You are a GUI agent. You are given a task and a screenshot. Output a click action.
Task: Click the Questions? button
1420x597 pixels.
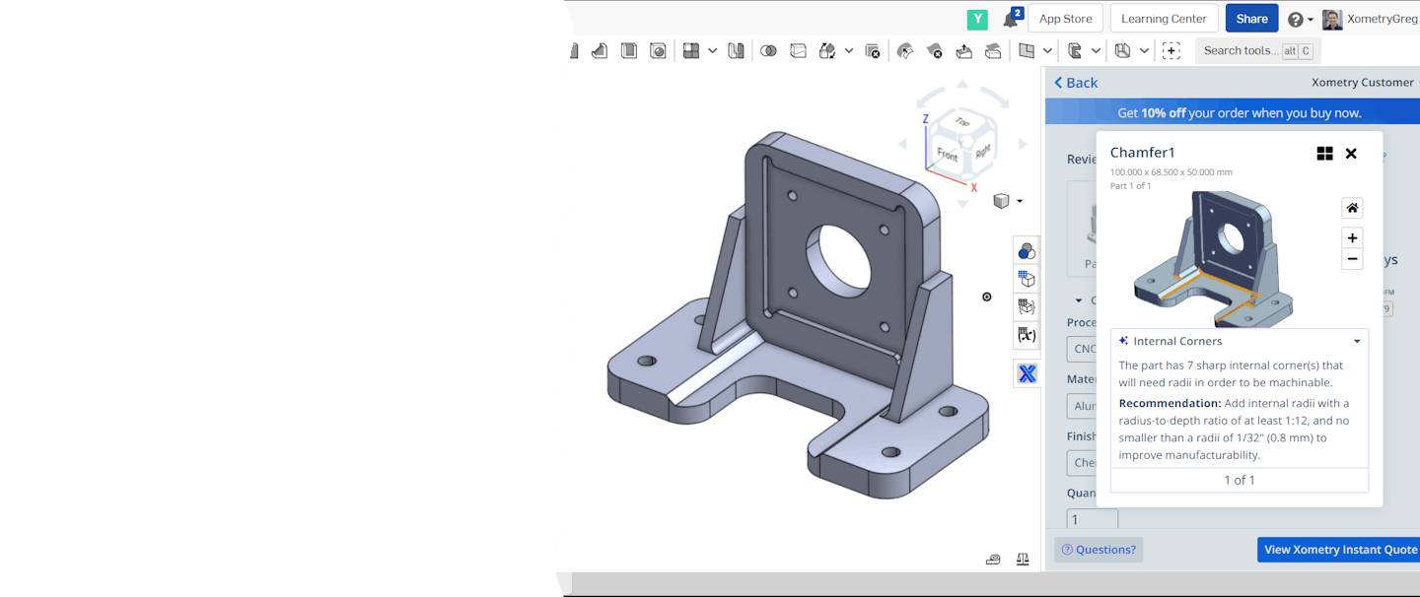(1099, 550)
